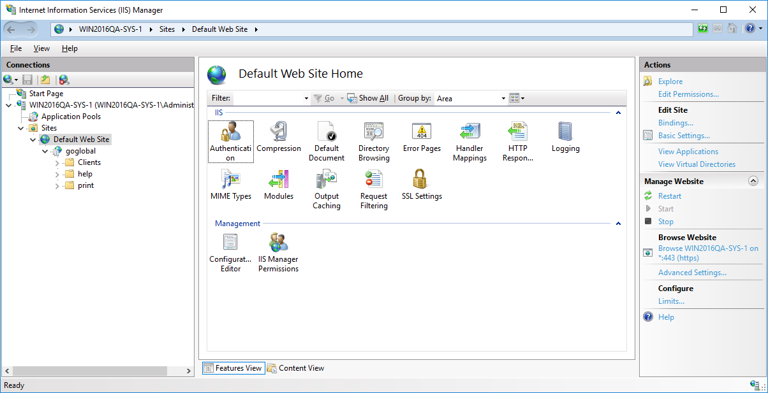Collapse the IIS group section
The width and height of the screenshot is (768, 393).
(x=617, y=113)
